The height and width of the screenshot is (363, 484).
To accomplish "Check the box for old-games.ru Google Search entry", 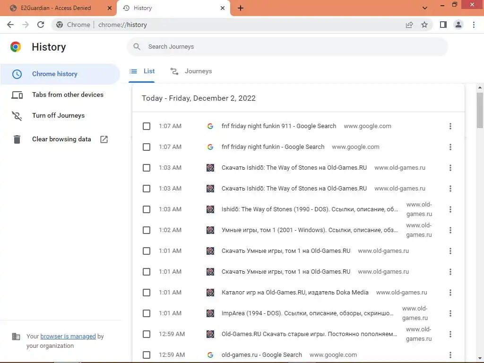I will pyautogui.click(x=147, y=354).
